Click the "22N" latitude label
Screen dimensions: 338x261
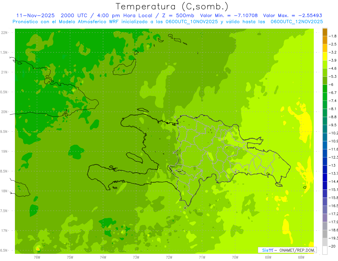coord(5,33)
